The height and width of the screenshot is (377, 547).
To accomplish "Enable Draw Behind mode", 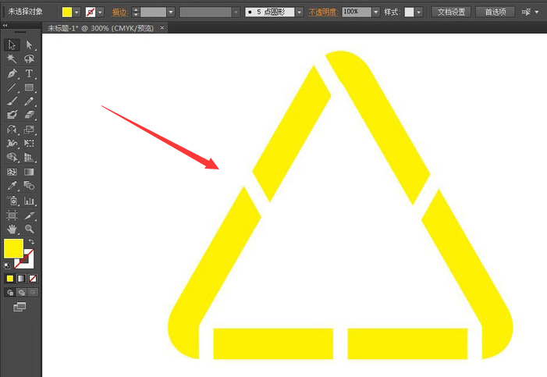I will click(21, 292).
